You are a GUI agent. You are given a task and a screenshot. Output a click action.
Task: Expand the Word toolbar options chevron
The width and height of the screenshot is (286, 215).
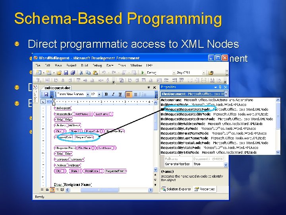coord(157,94)
